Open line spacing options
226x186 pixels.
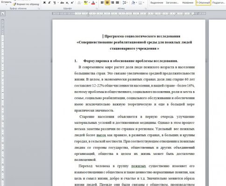click(124, 3)
